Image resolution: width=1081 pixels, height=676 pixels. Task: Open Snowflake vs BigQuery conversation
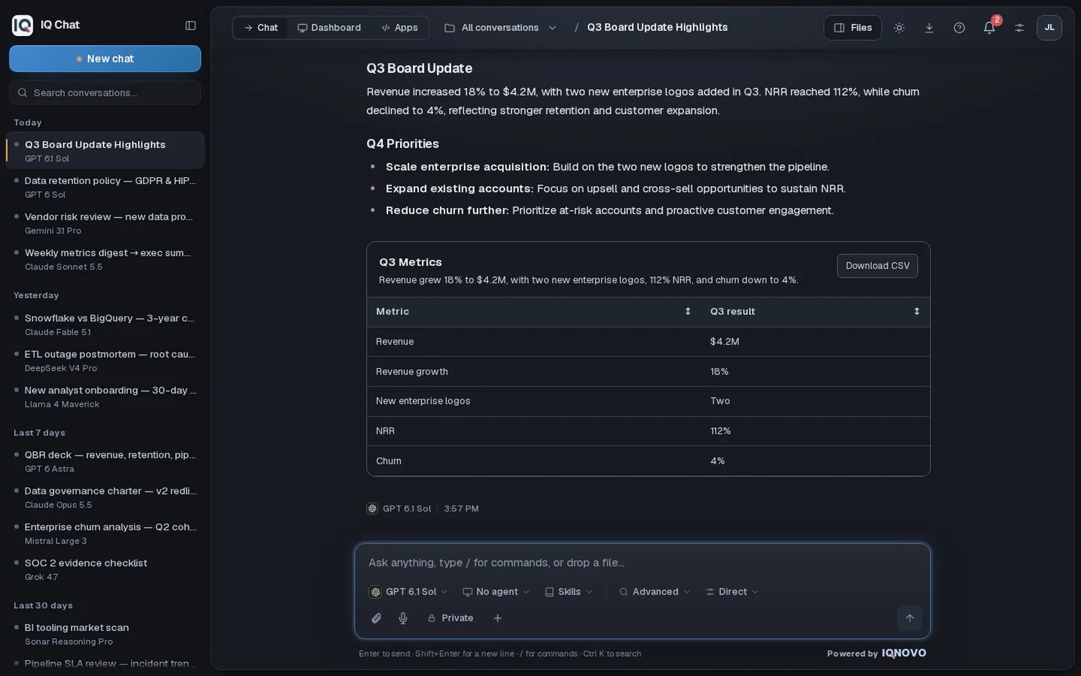(105, 324)
